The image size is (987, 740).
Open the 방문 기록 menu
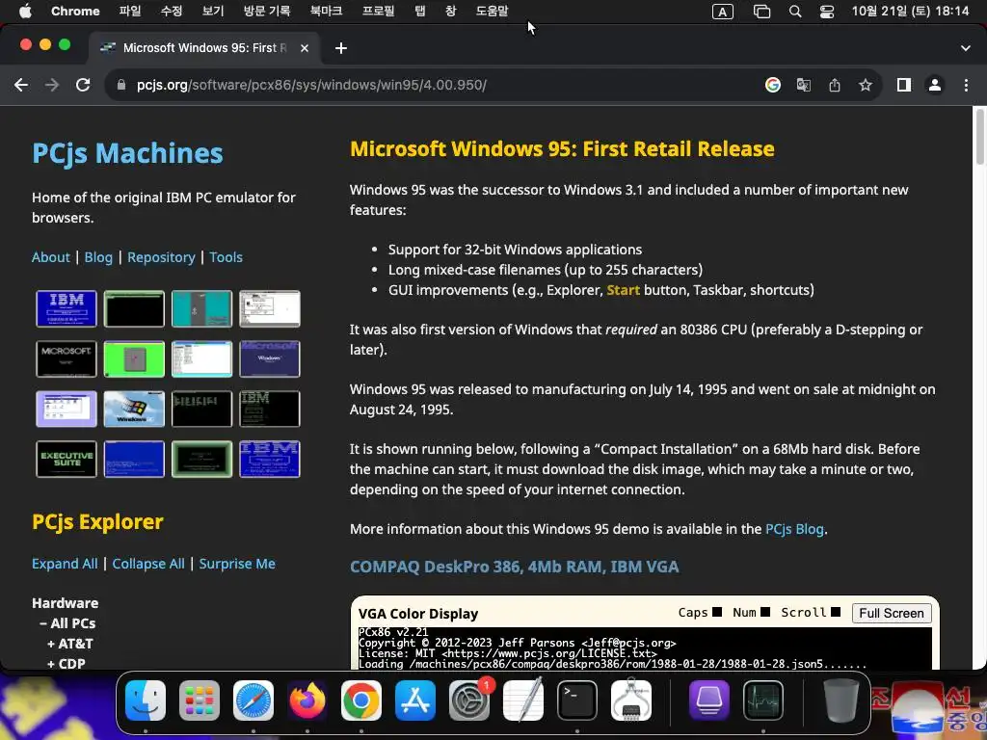coord(267,11)
